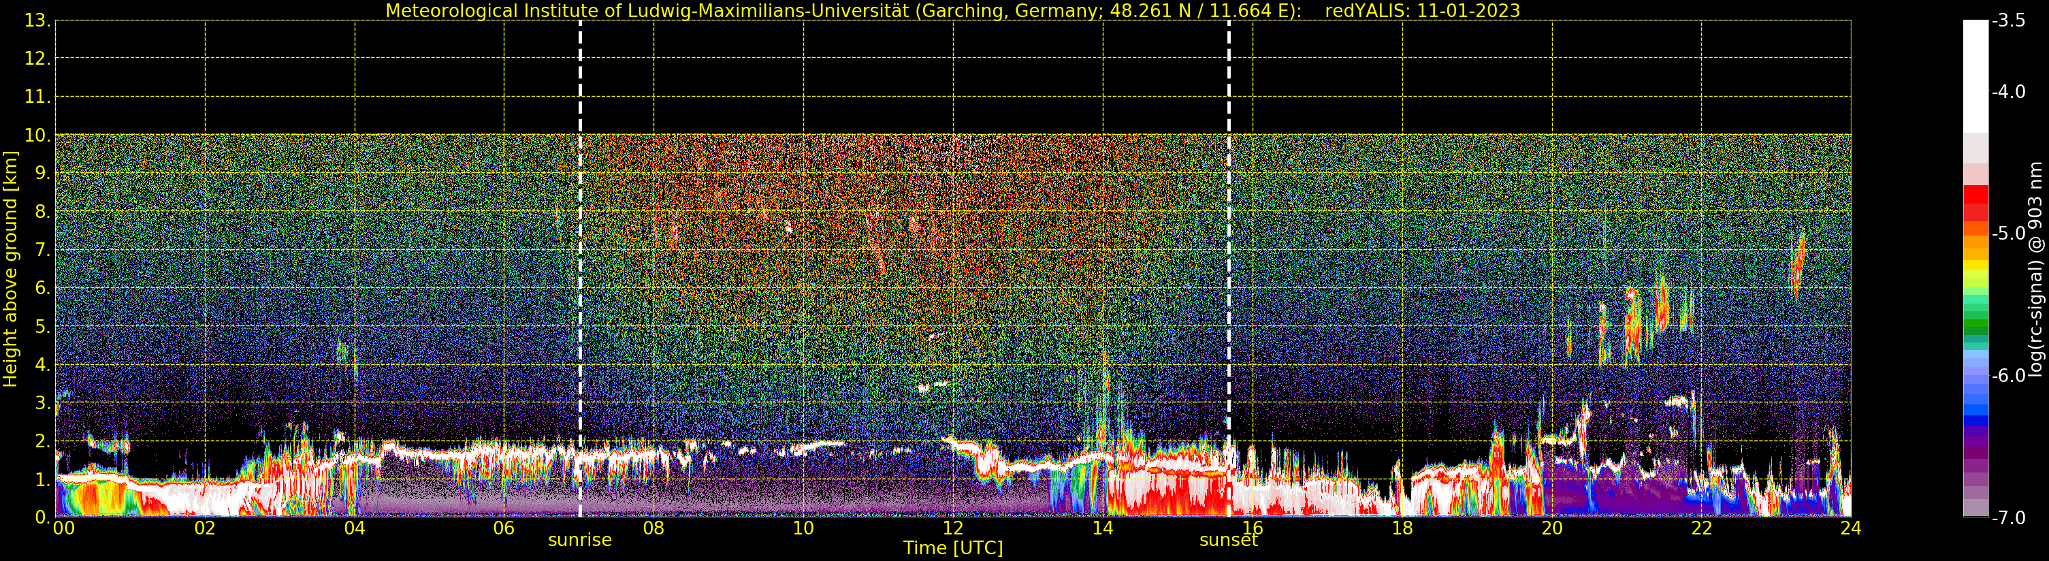The height and width of the screenshot is (561, 2049).
Task: Click the 'log(rc-signal) @ 903 nm' colorbar label
Action: (x=2035, y=269)
